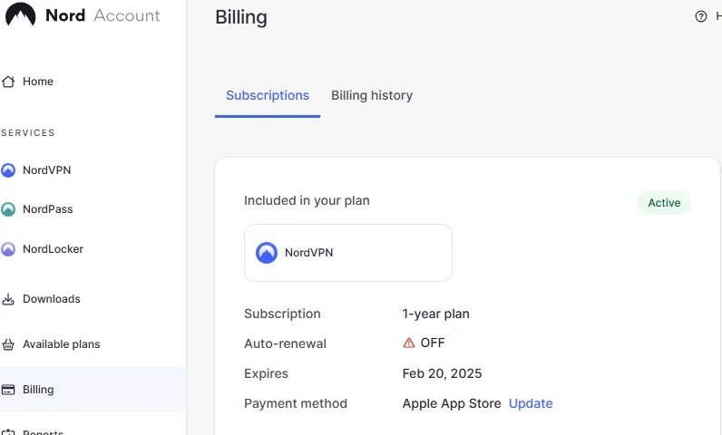This screenshot has width=722, height=435.
Task: Switch to the Subscriptions tab
Action: (x=268, y=96)
